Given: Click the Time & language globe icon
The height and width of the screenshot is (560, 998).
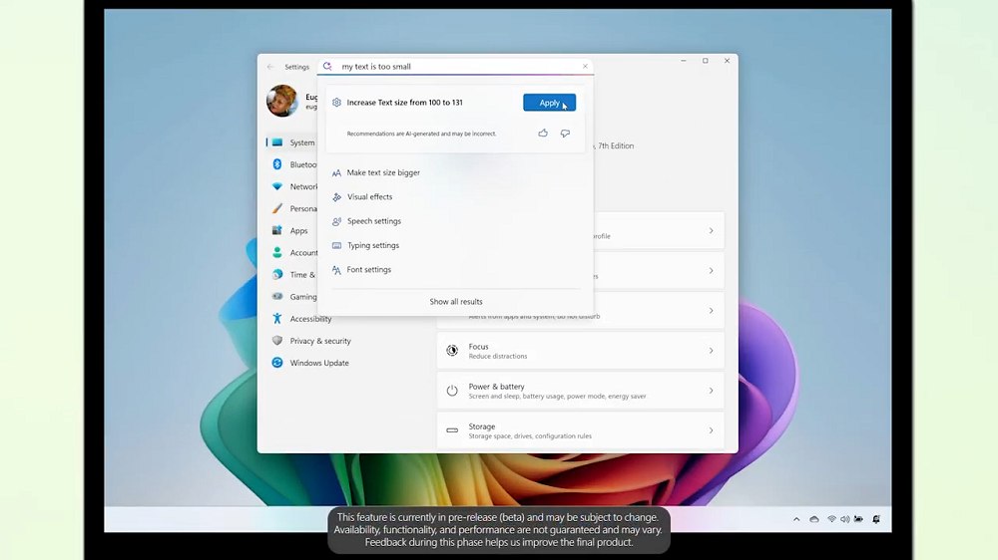Looking at the screenshot, I should point(276,275).
